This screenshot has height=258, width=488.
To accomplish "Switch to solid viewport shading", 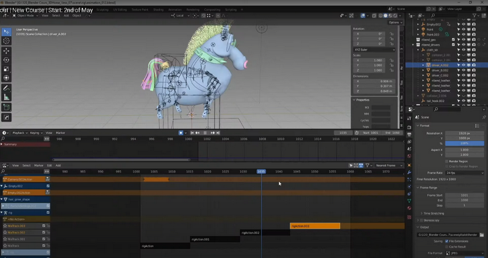I will (x=386, y=16).
